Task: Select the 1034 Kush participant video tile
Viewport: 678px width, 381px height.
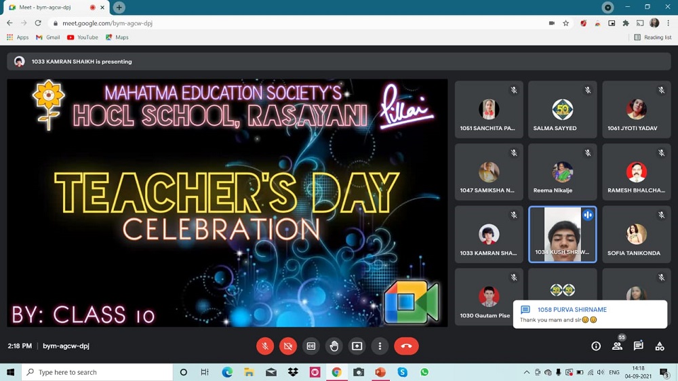Action: coord(562,235)
